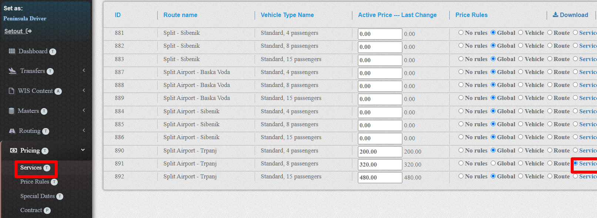Open Special Dates submenu item
The width and height of the screenshot is (597, 218).
click(37, 196)
